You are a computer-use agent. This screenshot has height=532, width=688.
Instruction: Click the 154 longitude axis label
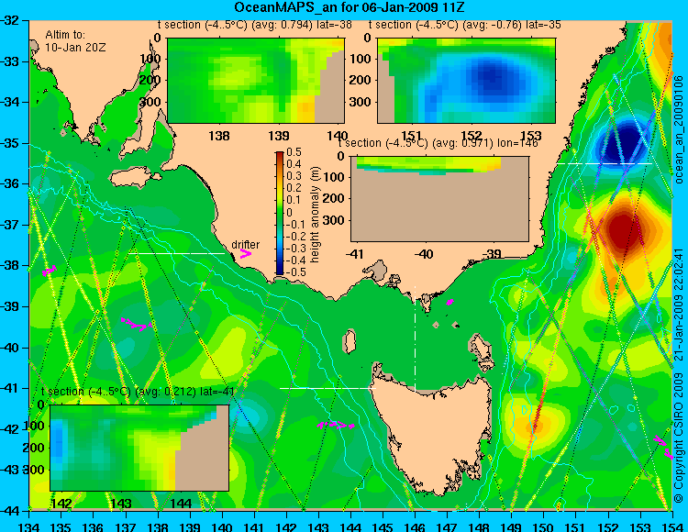(x=672, y=526)
